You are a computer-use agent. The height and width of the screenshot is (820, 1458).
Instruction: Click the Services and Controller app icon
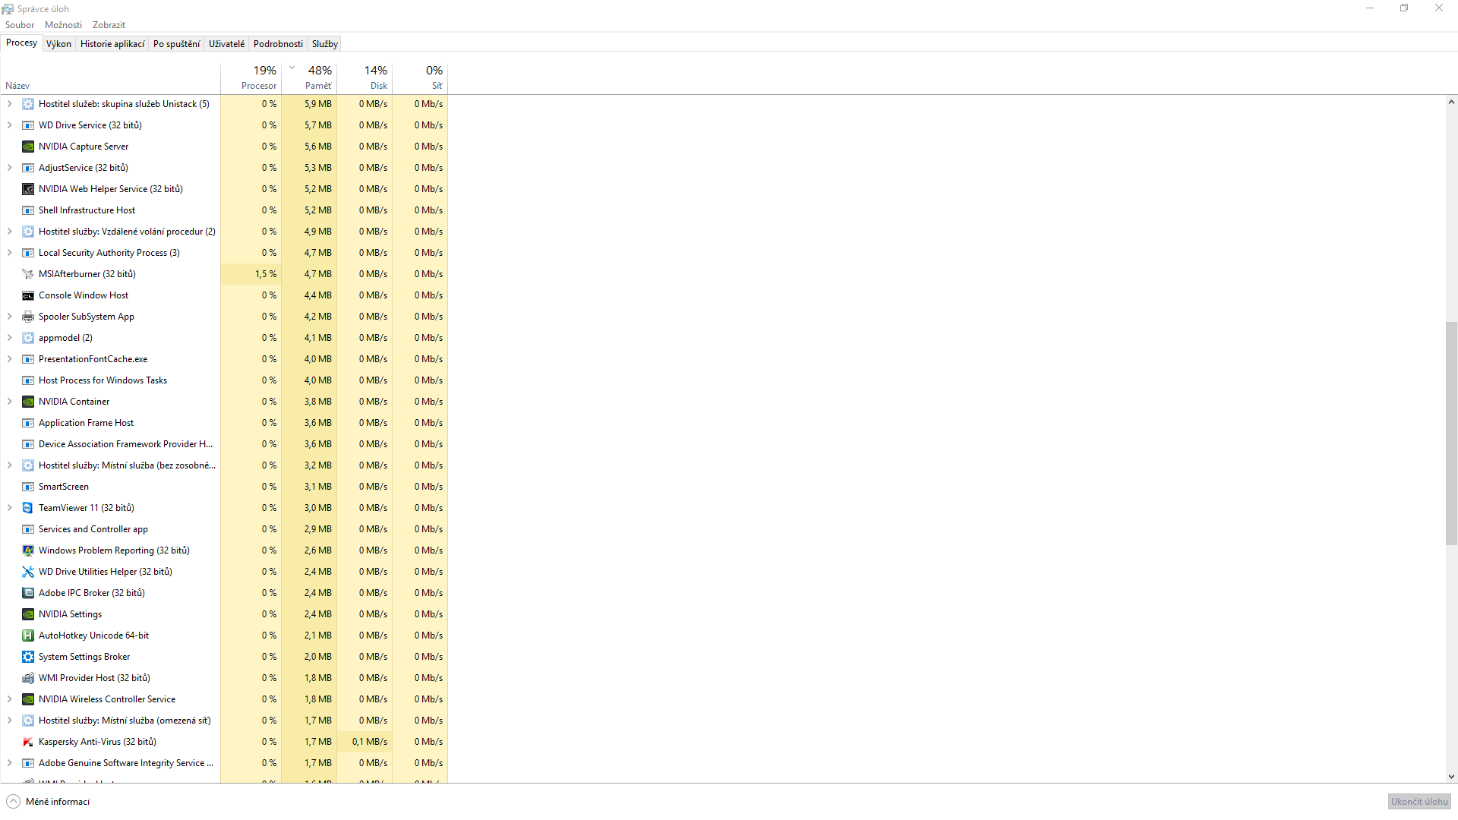(x=28, y=529)
